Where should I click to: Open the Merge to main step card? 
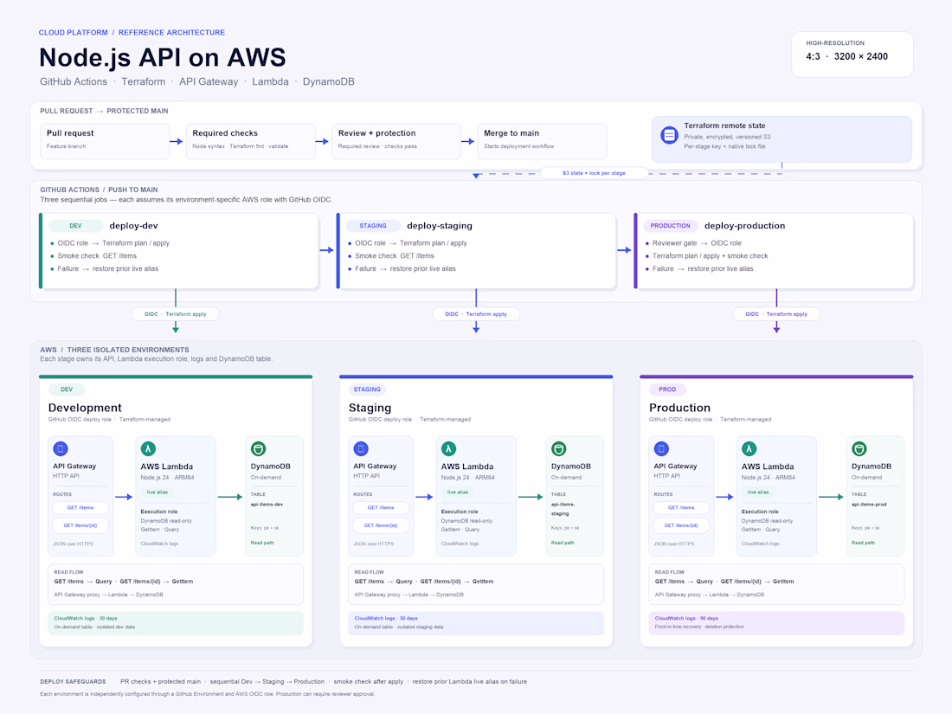[542, 141]
